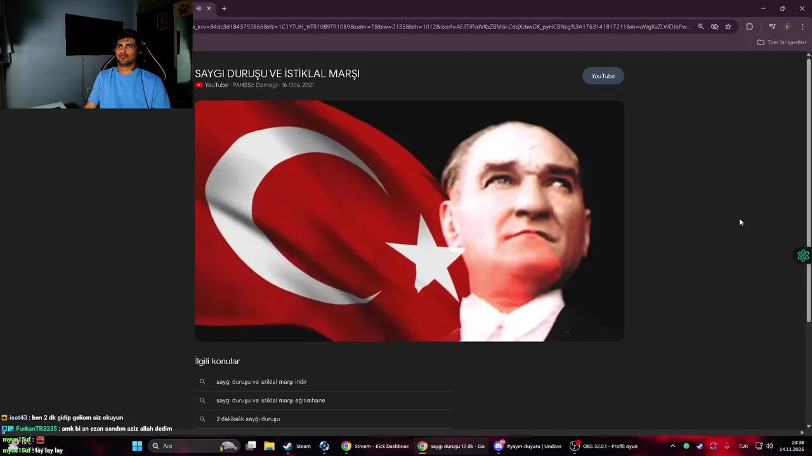Expand the system tray hidden icons chevron
The width and height of the screenshot is (812, 456).
[x=673, y=446]
